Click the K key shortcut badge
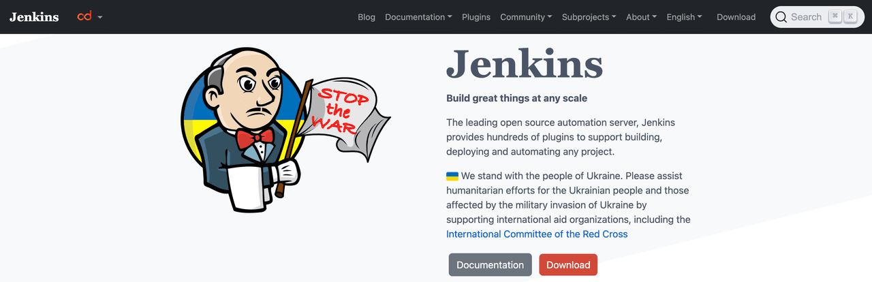872x282 pixels. point(849,17)
